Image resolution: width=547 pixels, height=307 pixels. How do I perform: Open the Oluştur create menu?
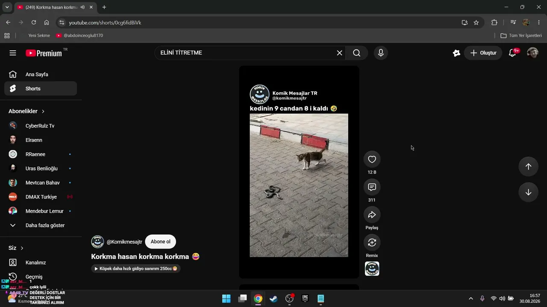tap(483, 53)
